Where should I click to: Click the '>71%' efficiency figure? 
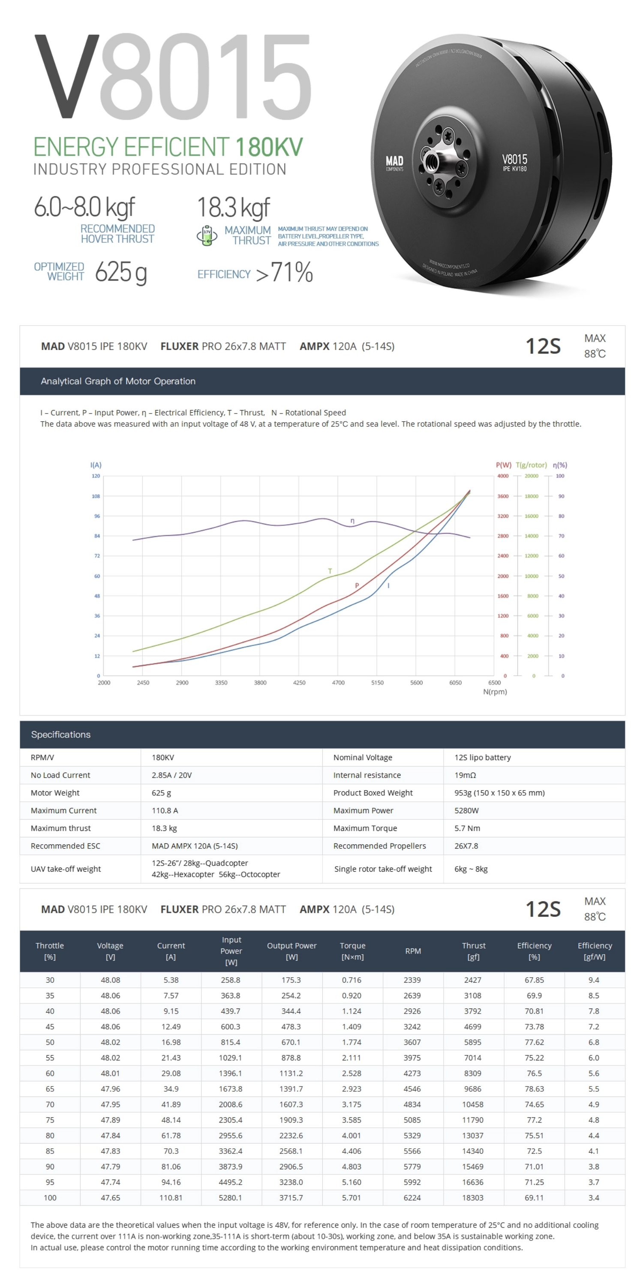(284, 272)
